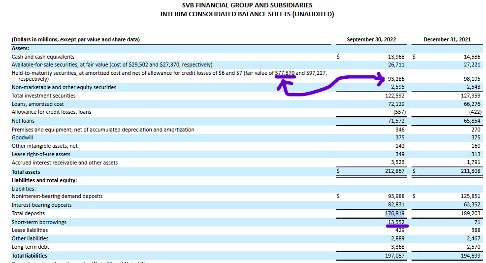Click the accrued interest value 1,791
Viewport: 486px width, 263px height.
474,162
